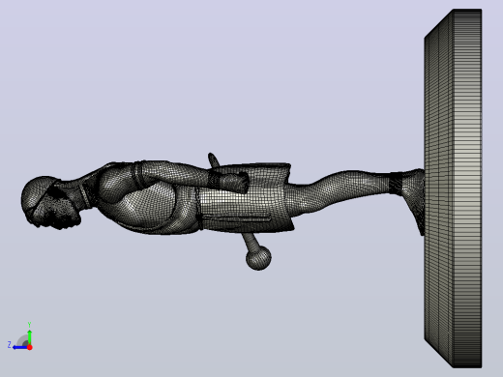This screenshot has width=503, height=377.
Task: Select the figure's clenched fist
Action: 236,183
